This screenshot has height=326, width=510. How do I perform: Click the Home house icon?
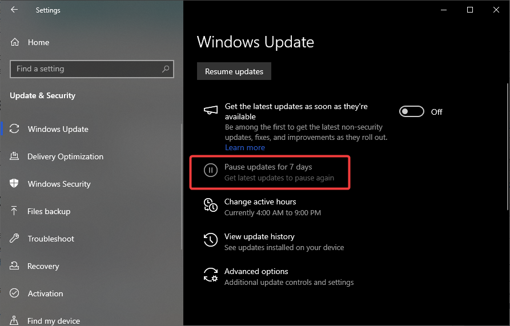15,42
